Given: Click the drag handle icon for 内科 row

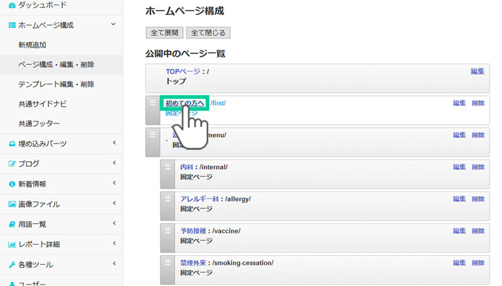Looking at the screenshot, I should coord(168,166).
